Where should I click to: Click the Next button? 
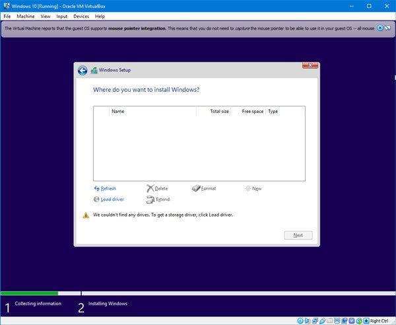(298, 235)
